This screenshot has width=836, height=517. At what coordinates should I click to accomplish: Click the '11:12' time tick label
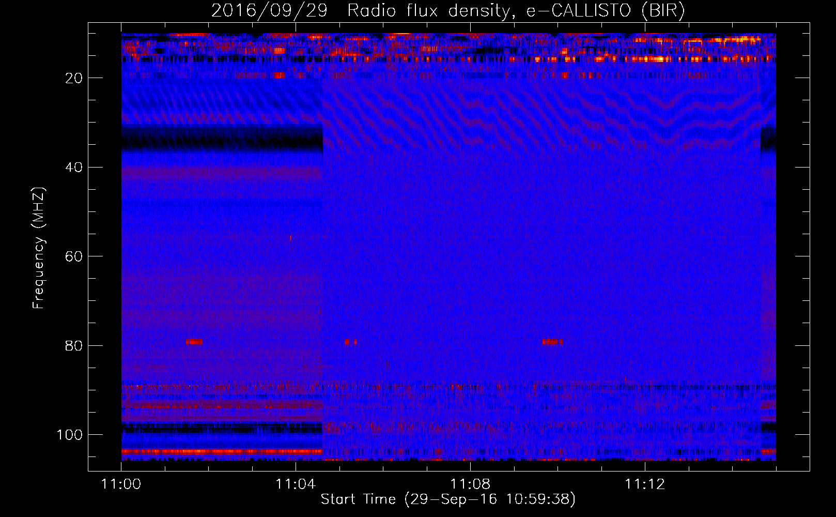coord(644,484)
